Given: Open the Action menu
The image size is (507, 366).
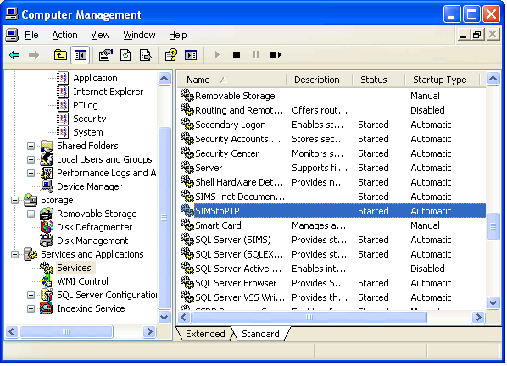Looking at the screenshot, I should (64, 35).
